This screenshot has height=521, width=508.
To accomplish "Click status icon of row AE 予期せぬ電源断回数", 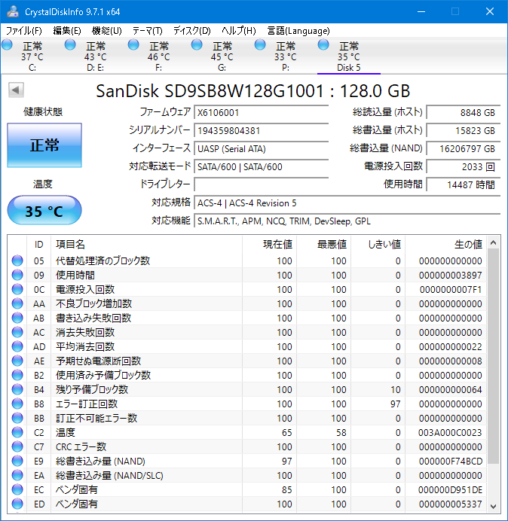I will pos(17,361).
